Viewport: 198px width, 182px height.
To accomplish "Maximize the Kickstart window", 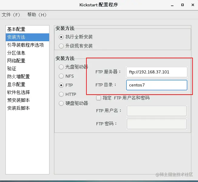I will click(183, 5).
